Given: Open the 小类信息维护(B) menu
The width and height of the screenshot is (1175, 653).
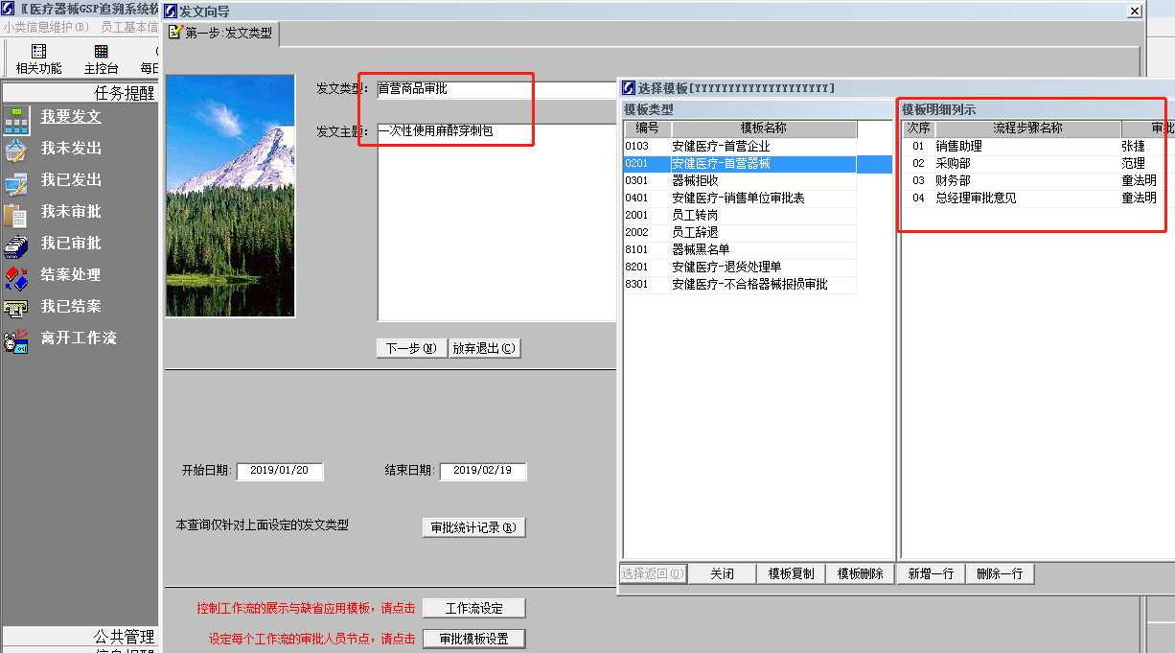Looking at the screenshot, I should click(x=46, y=27).
